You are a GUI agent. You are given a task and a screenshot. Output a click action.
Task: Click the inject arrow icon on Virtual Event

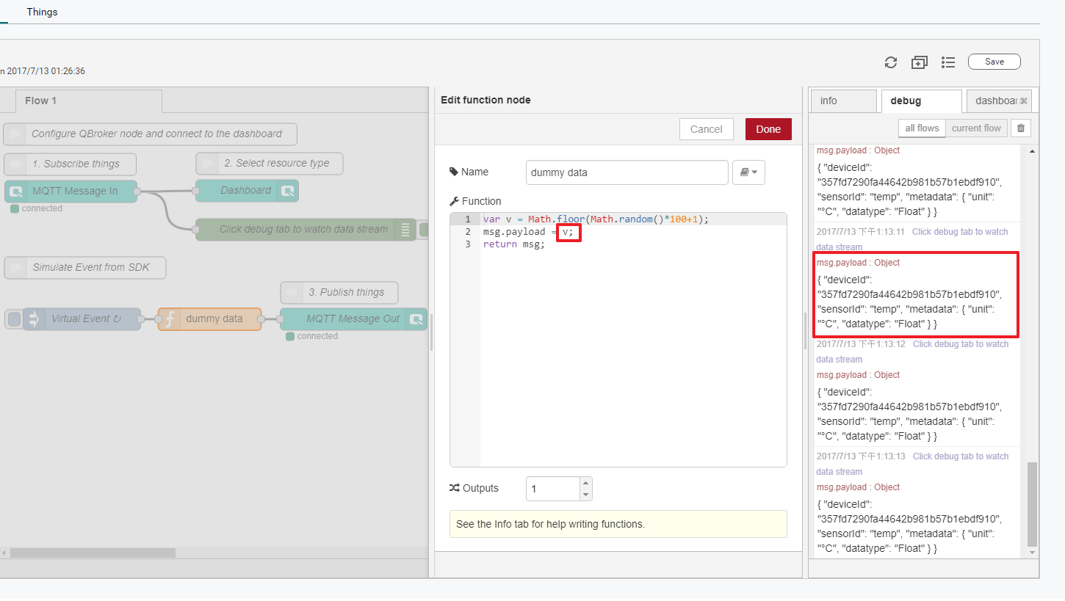[33, 319]
